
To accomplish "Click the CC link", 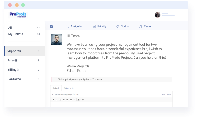I will pos(163,94).
